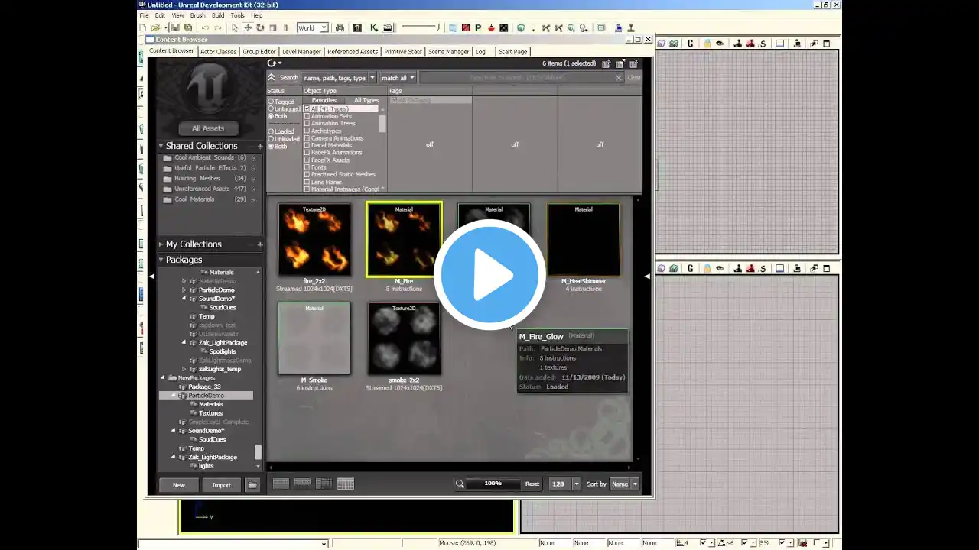979x550 pixels.
Task: Select the fire_2x2 texture thumbnail
Action: pos(314,240)
